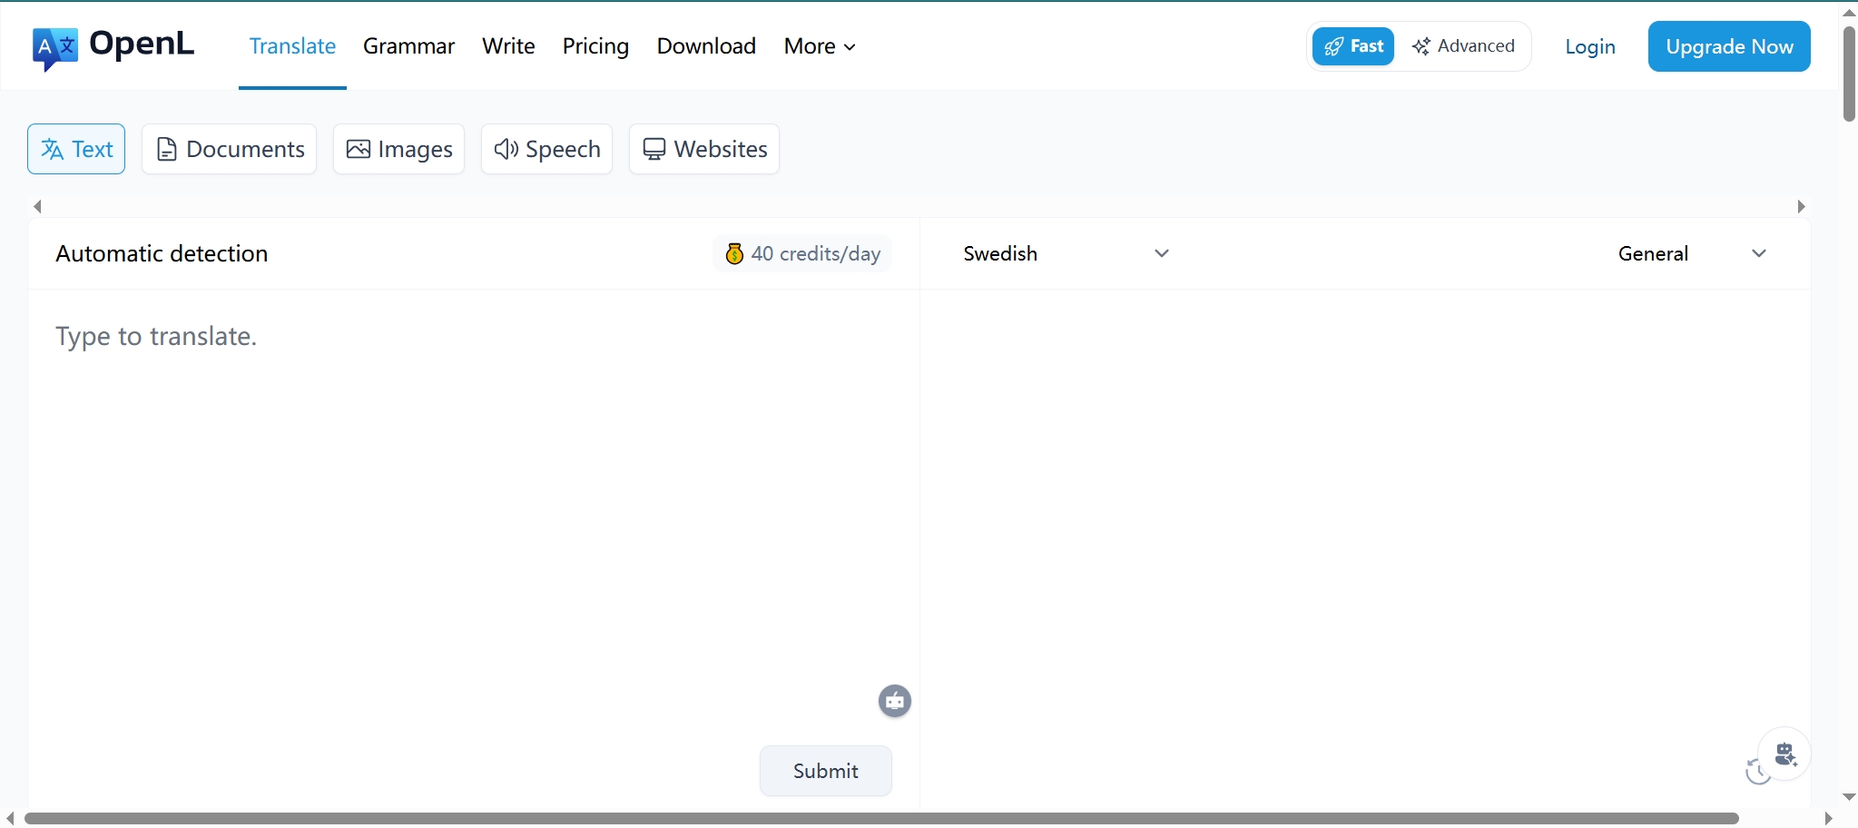
Task: Open the General style dropdown
Action: (x=1692, y=254)
